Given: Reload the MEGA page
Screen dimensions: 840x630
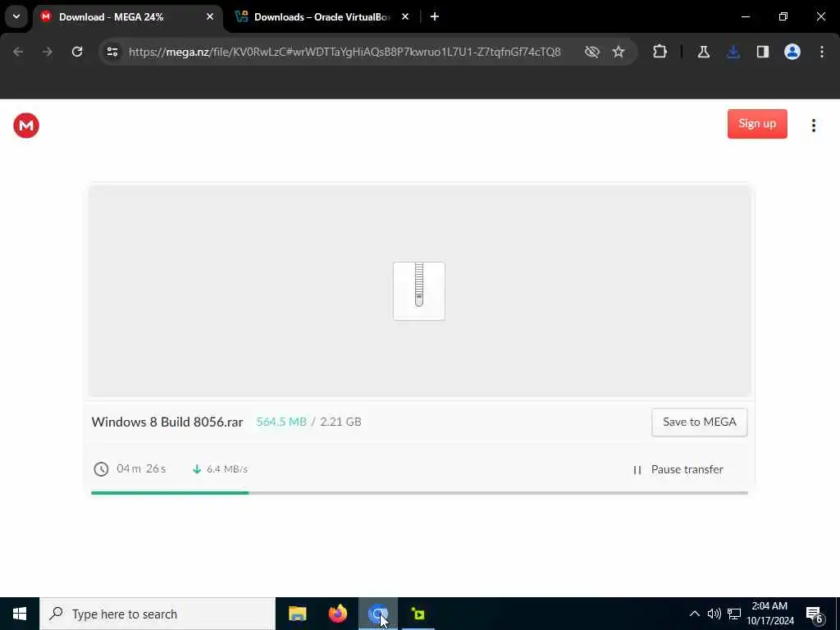Looking at the screenshot, I should click(77, 52).
